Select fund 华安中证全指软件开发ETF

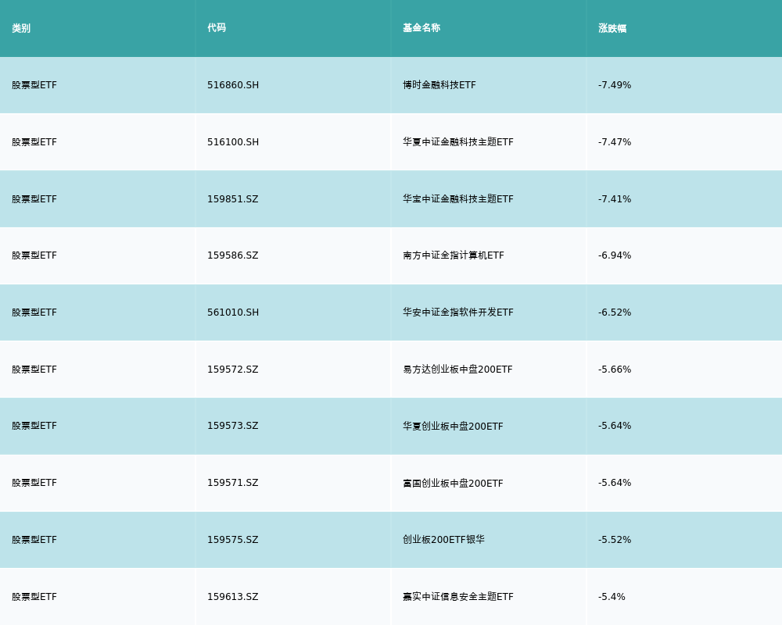click(457, 312)
